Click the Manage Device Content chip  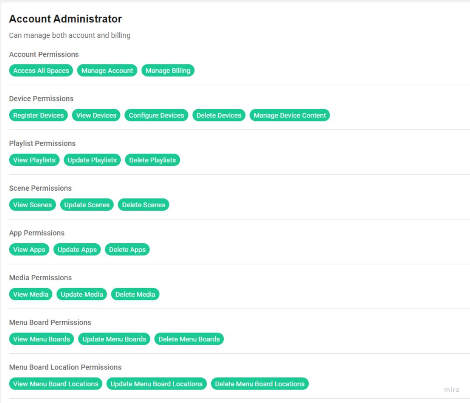point(290,115)
